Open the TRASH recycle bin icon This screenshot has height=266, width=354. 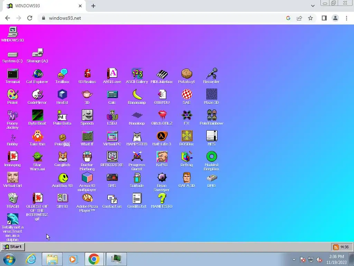pyautogui.click(x=13, y=198)
